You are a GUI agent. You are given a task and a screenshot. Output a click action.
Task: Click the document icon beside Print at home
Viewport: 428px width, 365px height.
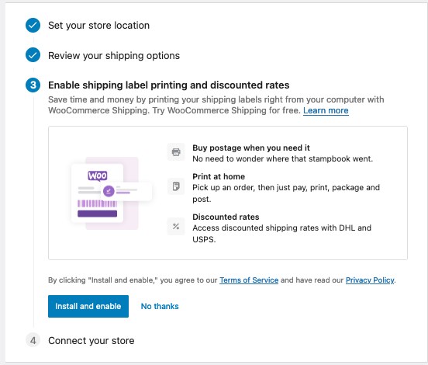click(x=176, y=186)
